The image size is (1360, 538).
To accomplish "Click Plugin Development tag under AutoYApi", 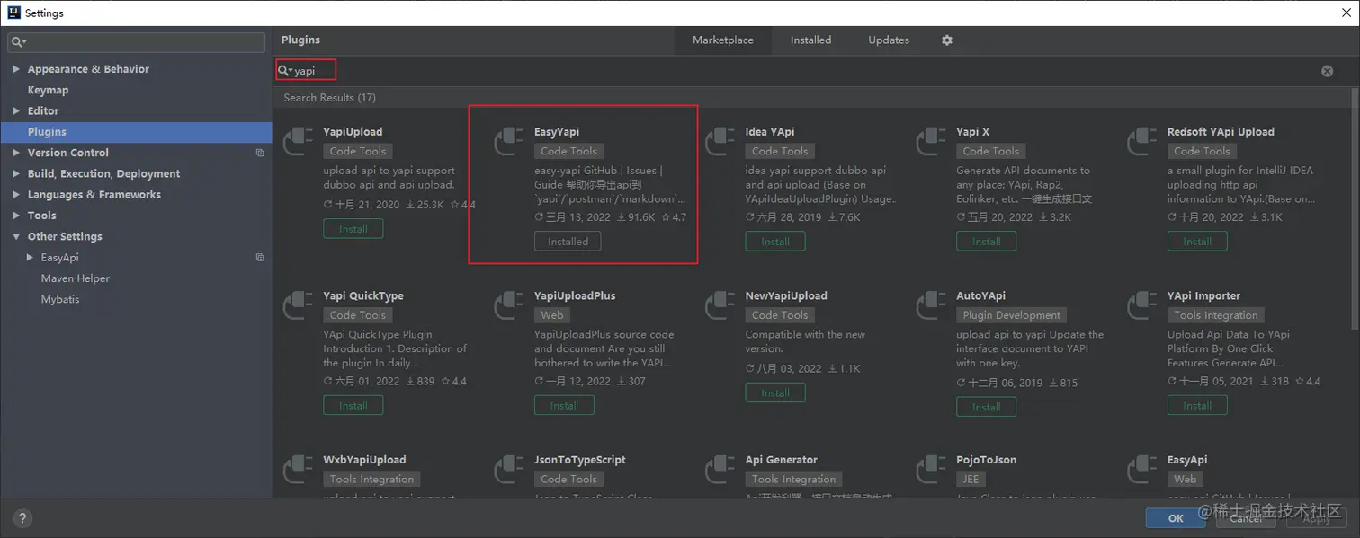I will point(1012,315).
